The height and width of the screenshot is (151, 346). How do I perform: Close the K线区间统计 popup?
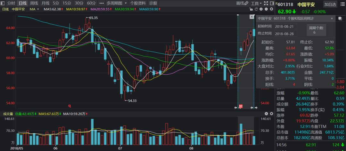pyautogui.click(x=332, y=19)
